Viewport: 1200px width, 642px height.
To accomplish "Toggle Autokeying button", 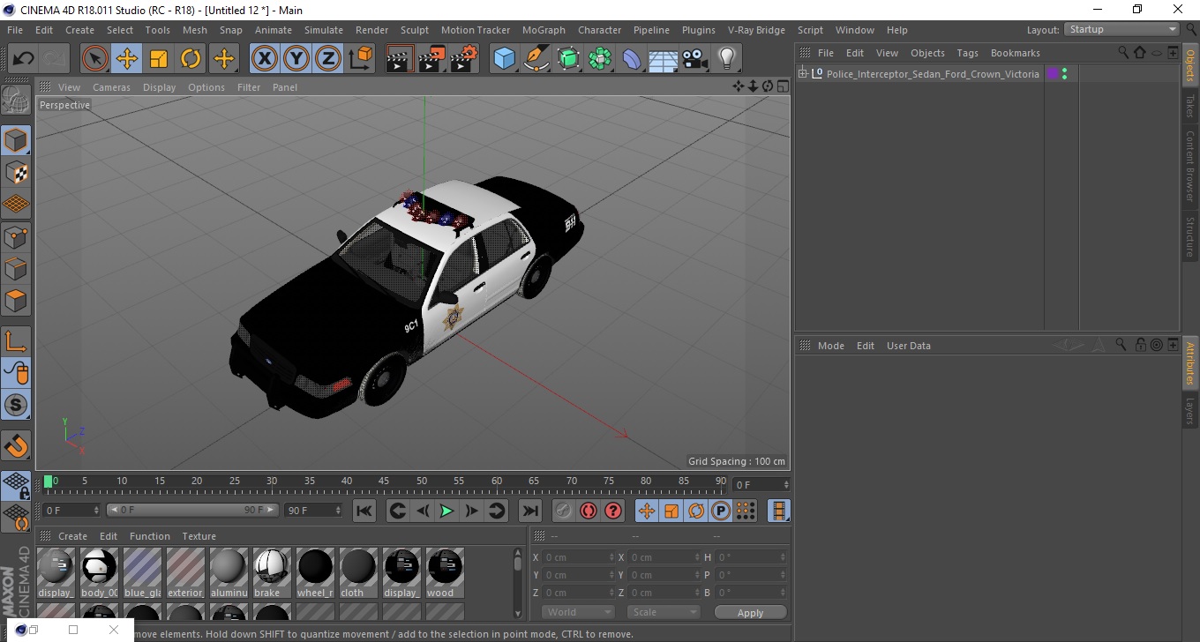I will click(x=588, y=511).
